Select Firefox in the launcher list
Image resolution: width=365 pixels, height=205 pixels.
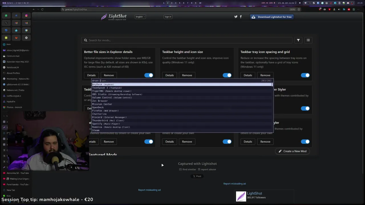click(x=182, y=111)
